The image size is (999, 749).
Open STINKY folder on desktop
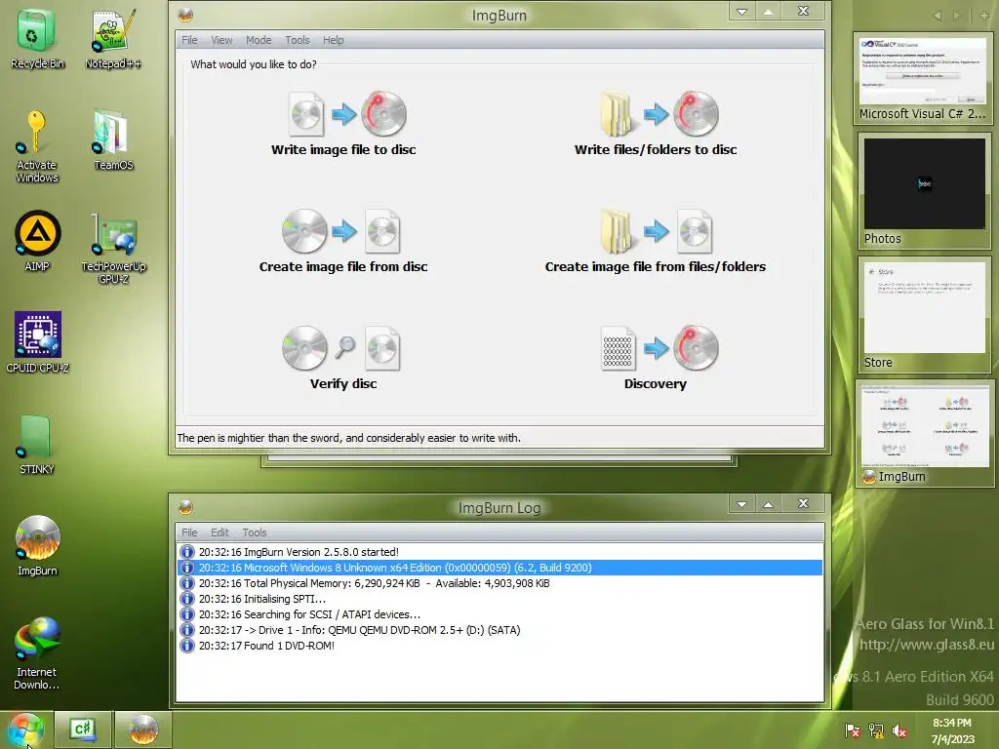[37, 445]
